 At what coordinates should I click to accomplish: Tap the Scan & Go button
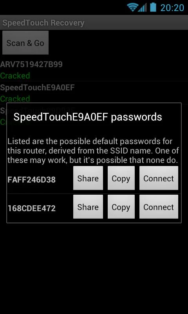25,43
